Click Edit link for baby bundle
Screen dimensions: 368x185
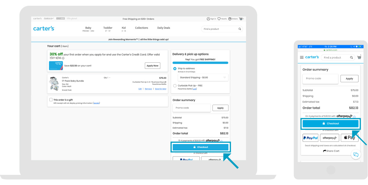[140, 89]
